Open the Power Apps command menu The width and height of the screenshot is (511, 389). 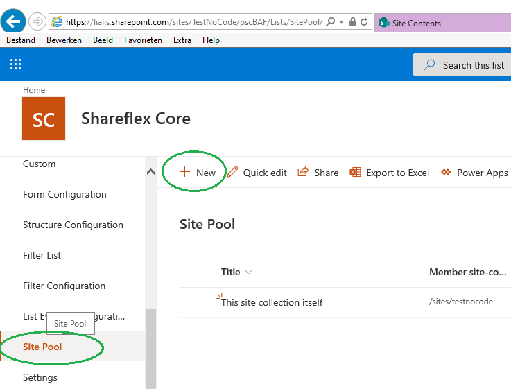[483, 173]
